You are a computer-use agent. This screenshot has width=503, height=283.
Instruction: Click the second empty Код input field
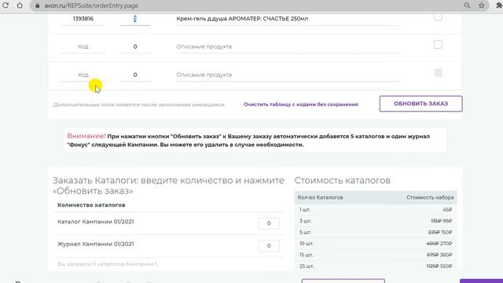tap(83, 75)
